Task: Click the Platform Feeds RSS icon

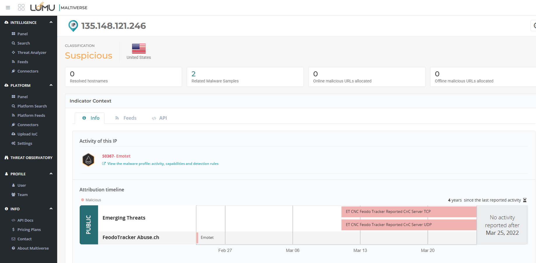Action: click(13, 115)
